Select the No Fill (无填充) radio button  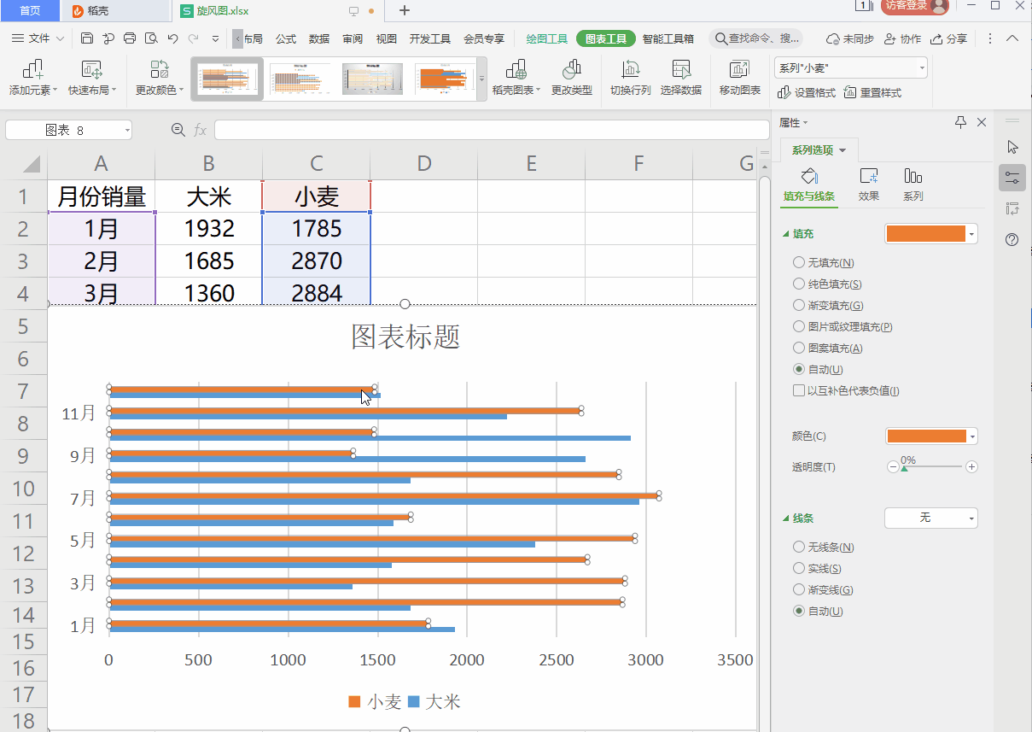coord(799,263)
